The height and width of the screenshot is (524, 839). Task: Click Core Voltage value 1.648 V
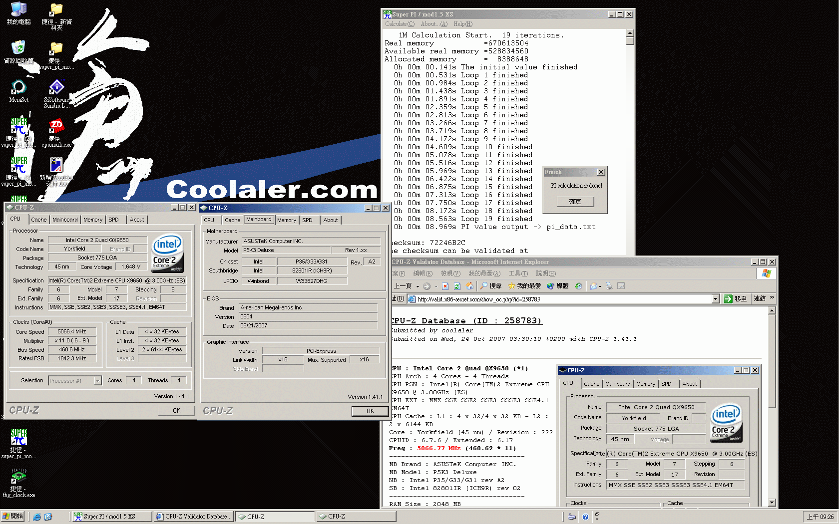(131, 266)
